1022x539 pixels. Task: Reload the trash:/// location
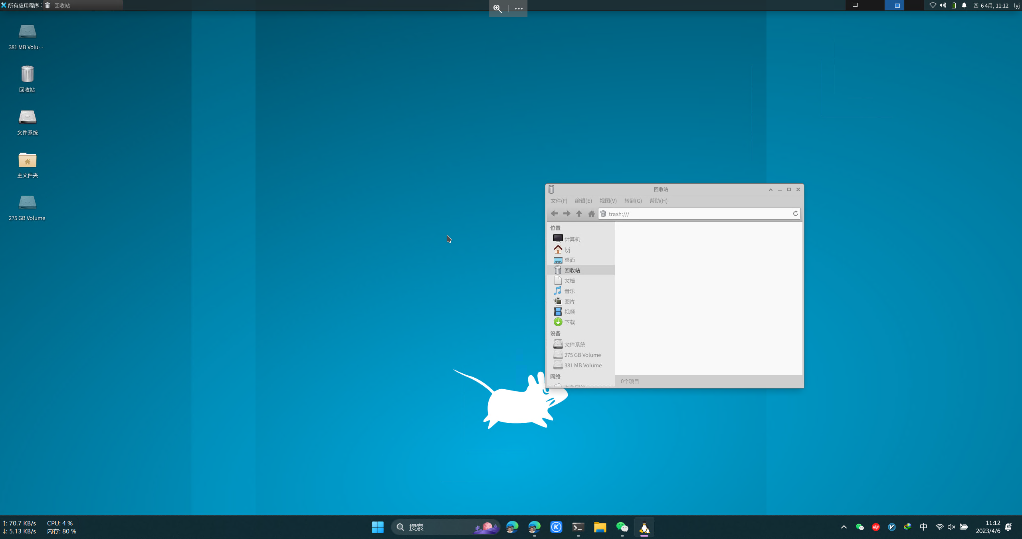[x=795, y=214]
